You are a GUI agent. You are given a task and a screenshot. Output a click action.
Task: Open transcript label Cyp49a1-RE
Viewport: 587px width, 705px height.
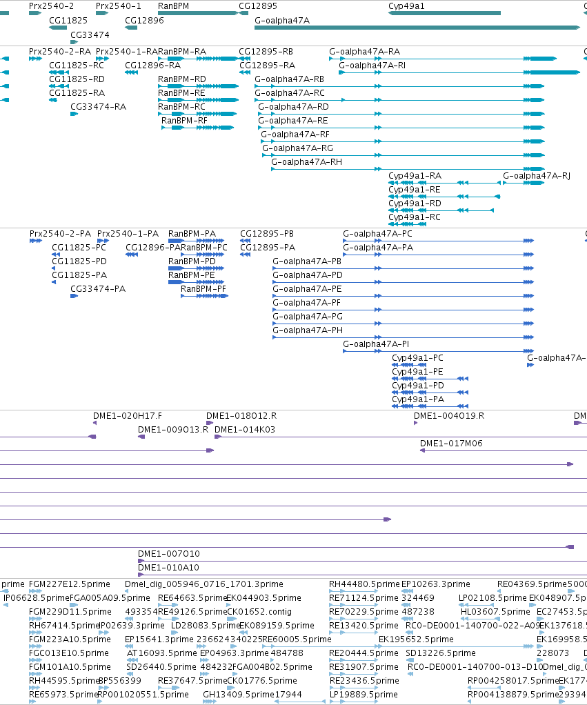[415, 190]
